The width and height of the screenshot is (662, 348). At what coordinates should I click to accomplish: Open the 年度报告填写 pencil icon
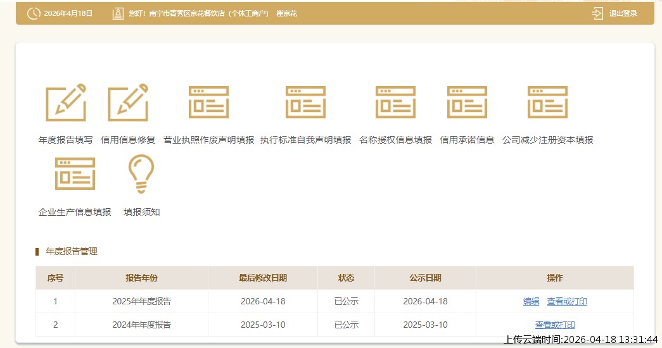(x=65, y=103)
